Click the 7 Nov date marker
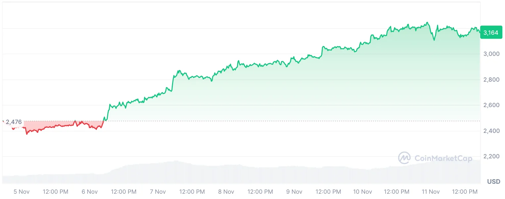 point(158,192)
